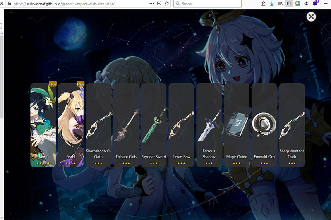Open tracking protection shield icon
Image resolution: width=331 pixels, height=220 pixels.
pyautogui.click(x=2, y=4)
